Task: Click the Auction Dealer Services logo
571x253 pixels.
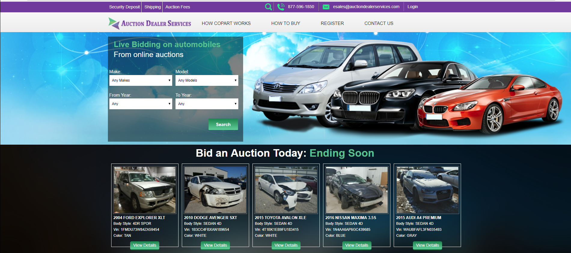Action: click(x=150, y=23)
